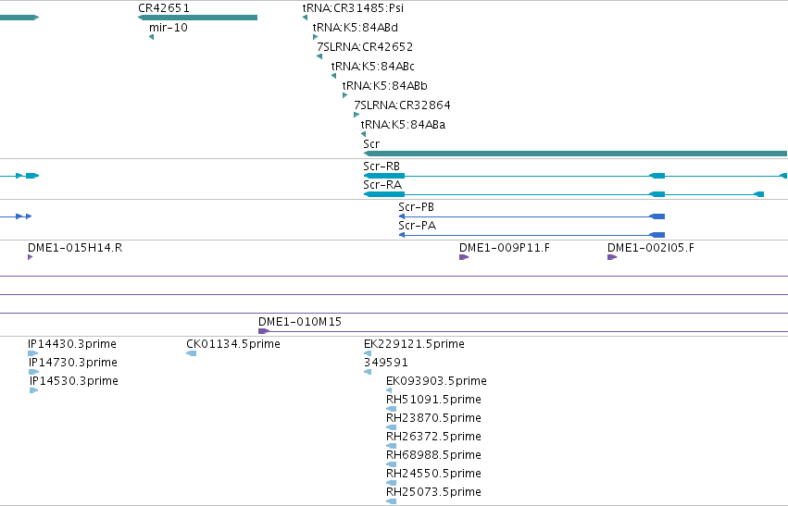Click the CR42651 label text
This screenshot has height=506, width=788.
pos(164,8)
